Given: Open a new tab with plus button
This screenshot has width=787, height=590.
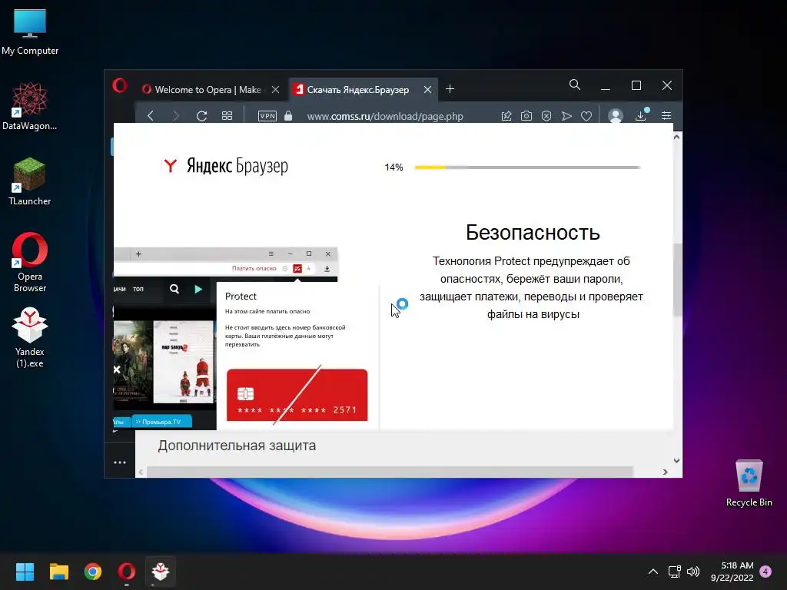Looking at the screenshot, I should tap(450, 89).
